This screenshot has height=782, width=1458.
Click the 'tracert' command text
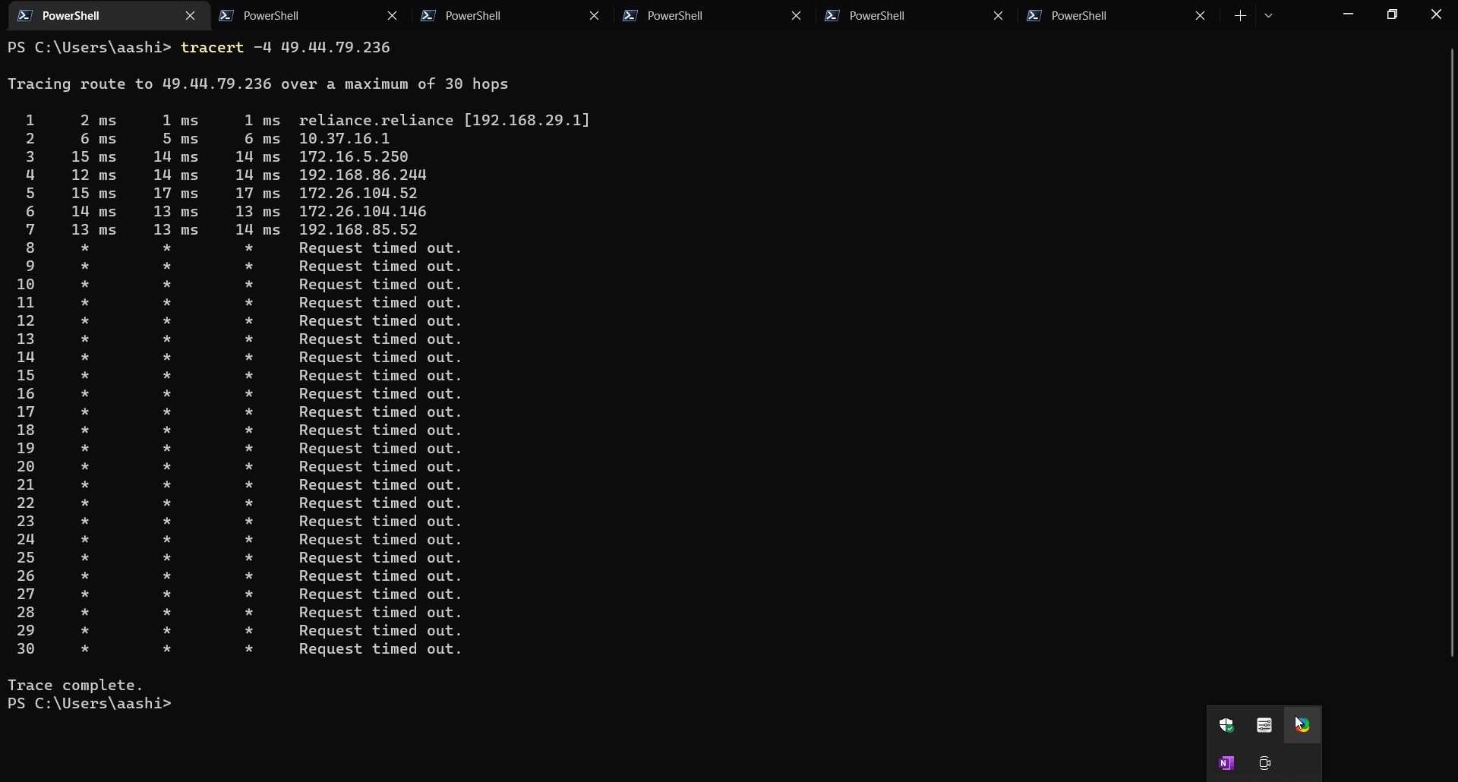coord(212,47)
